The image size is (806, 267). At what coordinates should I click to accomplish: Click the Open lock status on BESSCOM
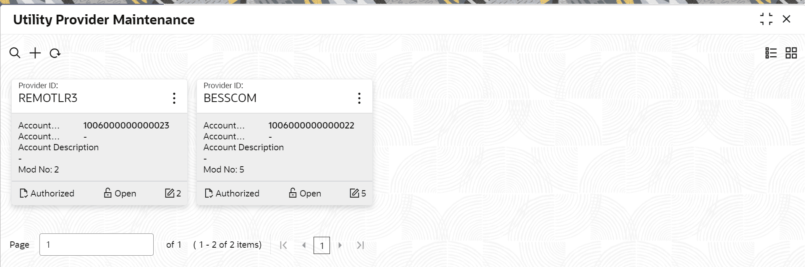[305, 193]
